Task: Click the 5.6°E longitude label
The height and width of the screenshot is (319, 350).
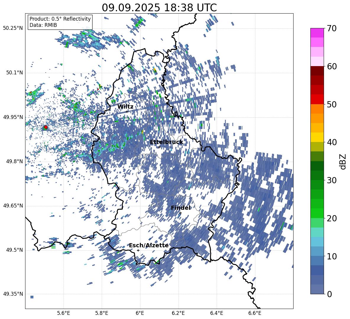Action: 64,313
